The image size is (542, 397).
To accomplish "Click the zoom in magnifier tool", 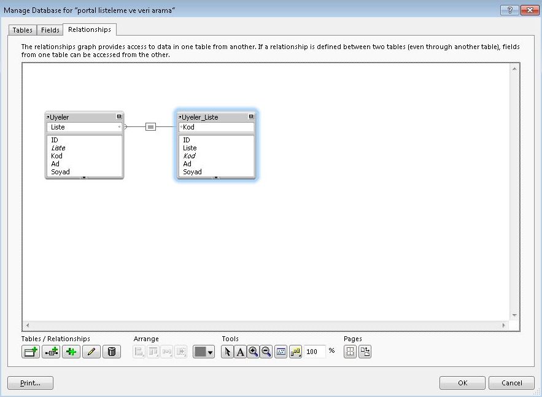I will (254, 352).
